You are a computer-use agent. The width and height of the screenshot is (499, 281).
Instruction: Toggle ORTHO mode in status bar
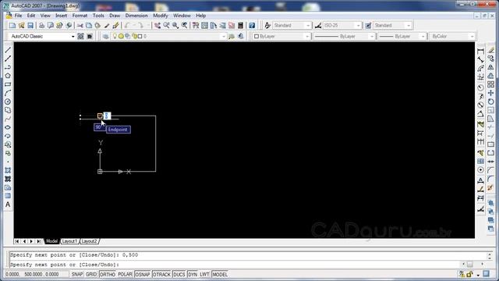coord(108,274)
